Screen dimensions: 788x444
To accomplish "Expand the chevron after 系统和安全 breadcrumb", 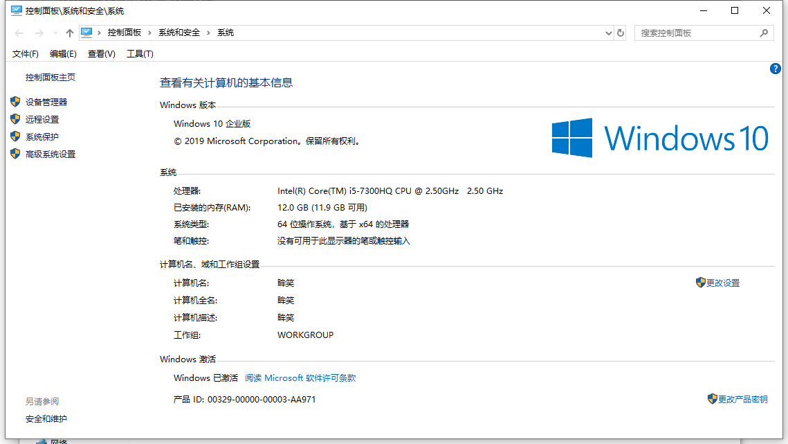I will (209, 33).
